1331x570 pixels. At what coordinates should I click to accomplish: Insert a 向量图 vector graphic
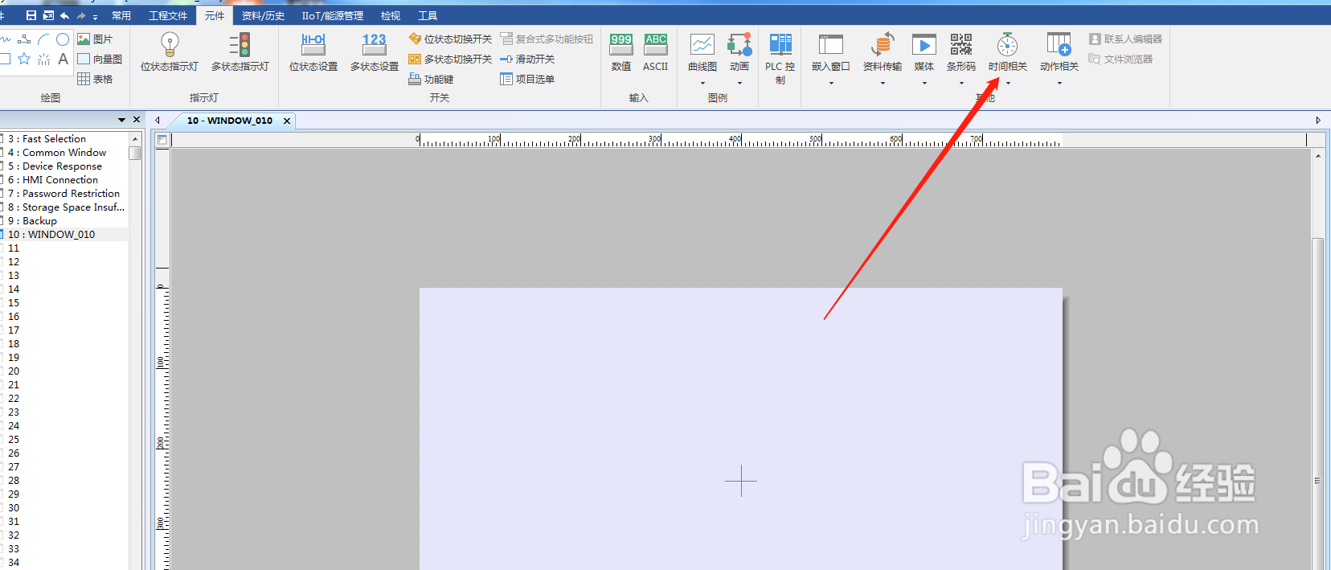pyautogui.click(x=100, y=59)
